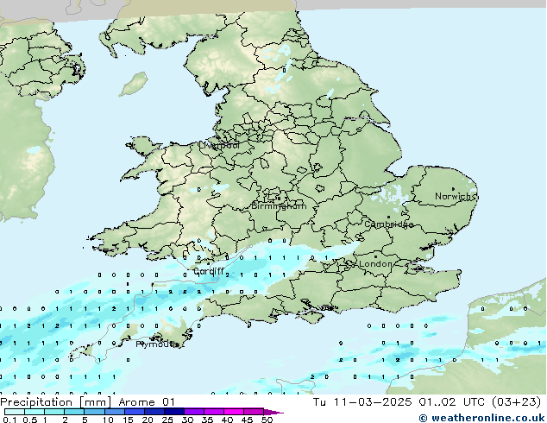Click the Plymouth city label
The width and height of the screenshot is (547, 423).
coord(157,344)
